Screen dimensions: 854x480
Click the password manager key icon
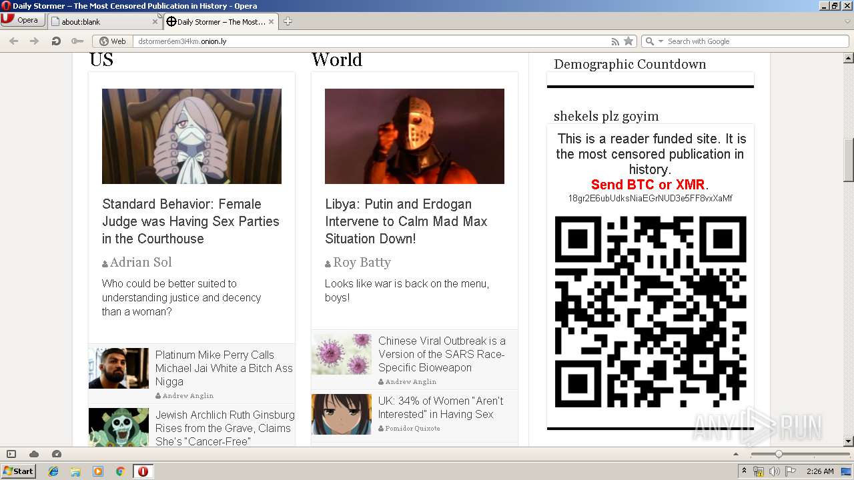(77, 41)
